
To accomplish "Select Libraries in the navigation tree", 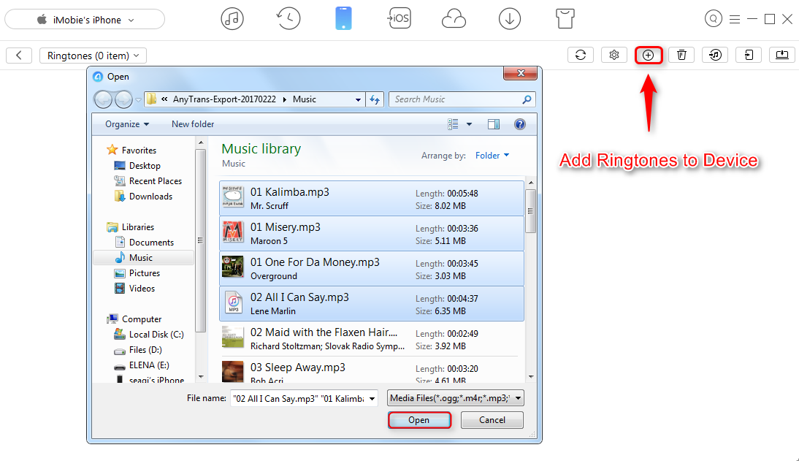I will pyautogui.click(x=137, y=227).
